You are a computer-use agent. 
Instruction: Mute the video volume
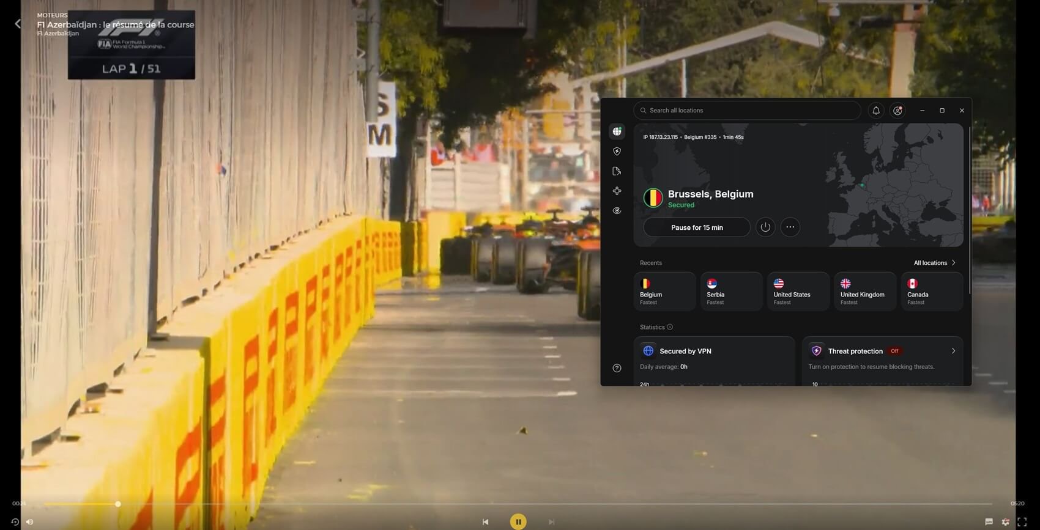(29, 521)
